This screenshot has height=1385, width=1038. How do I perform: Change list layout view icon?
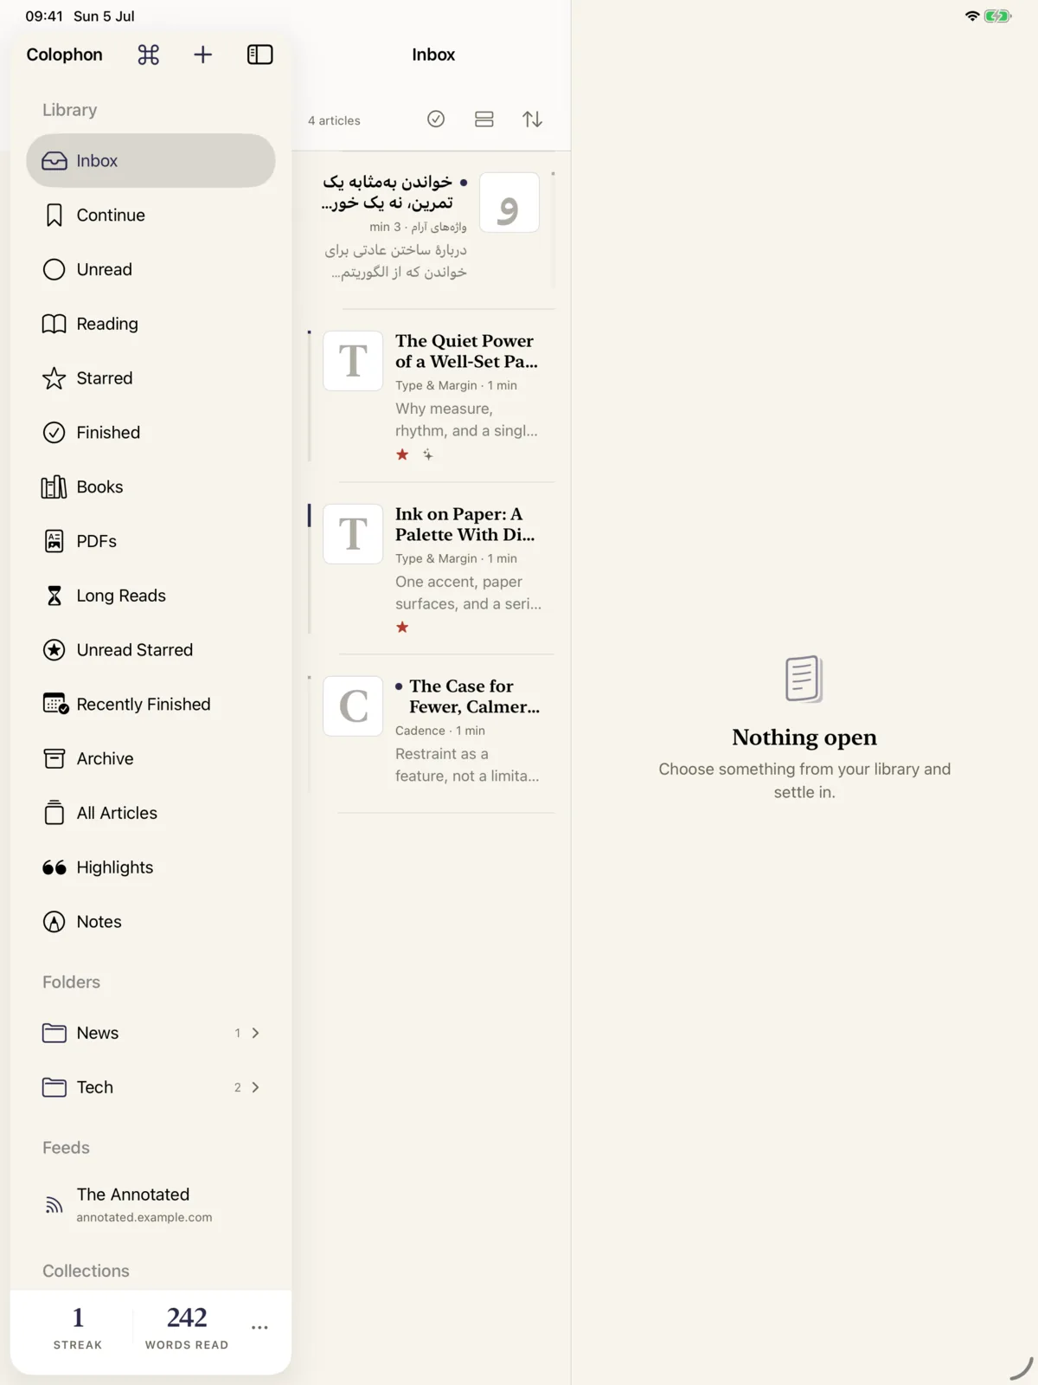[x=484, y=119]
